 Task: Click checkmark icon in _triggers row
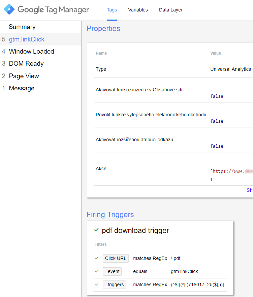pos(97,285)
